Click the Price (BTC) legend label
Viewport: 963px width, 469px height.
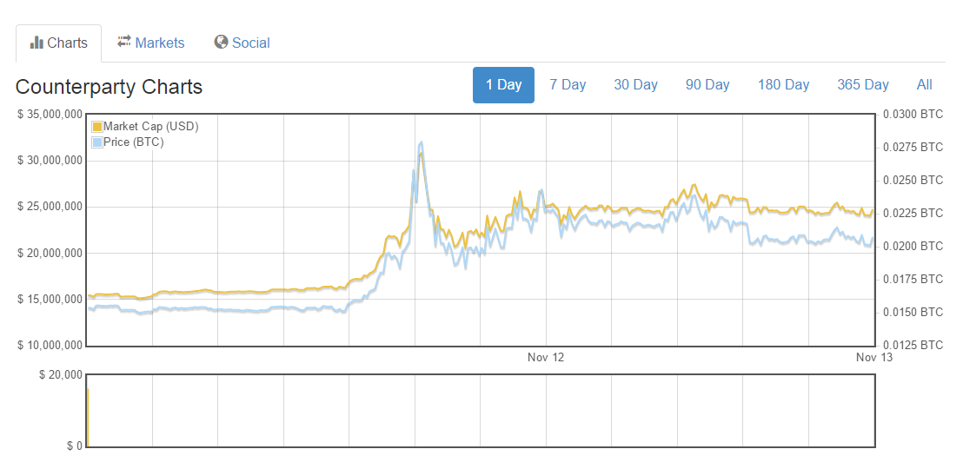[133, 142]
